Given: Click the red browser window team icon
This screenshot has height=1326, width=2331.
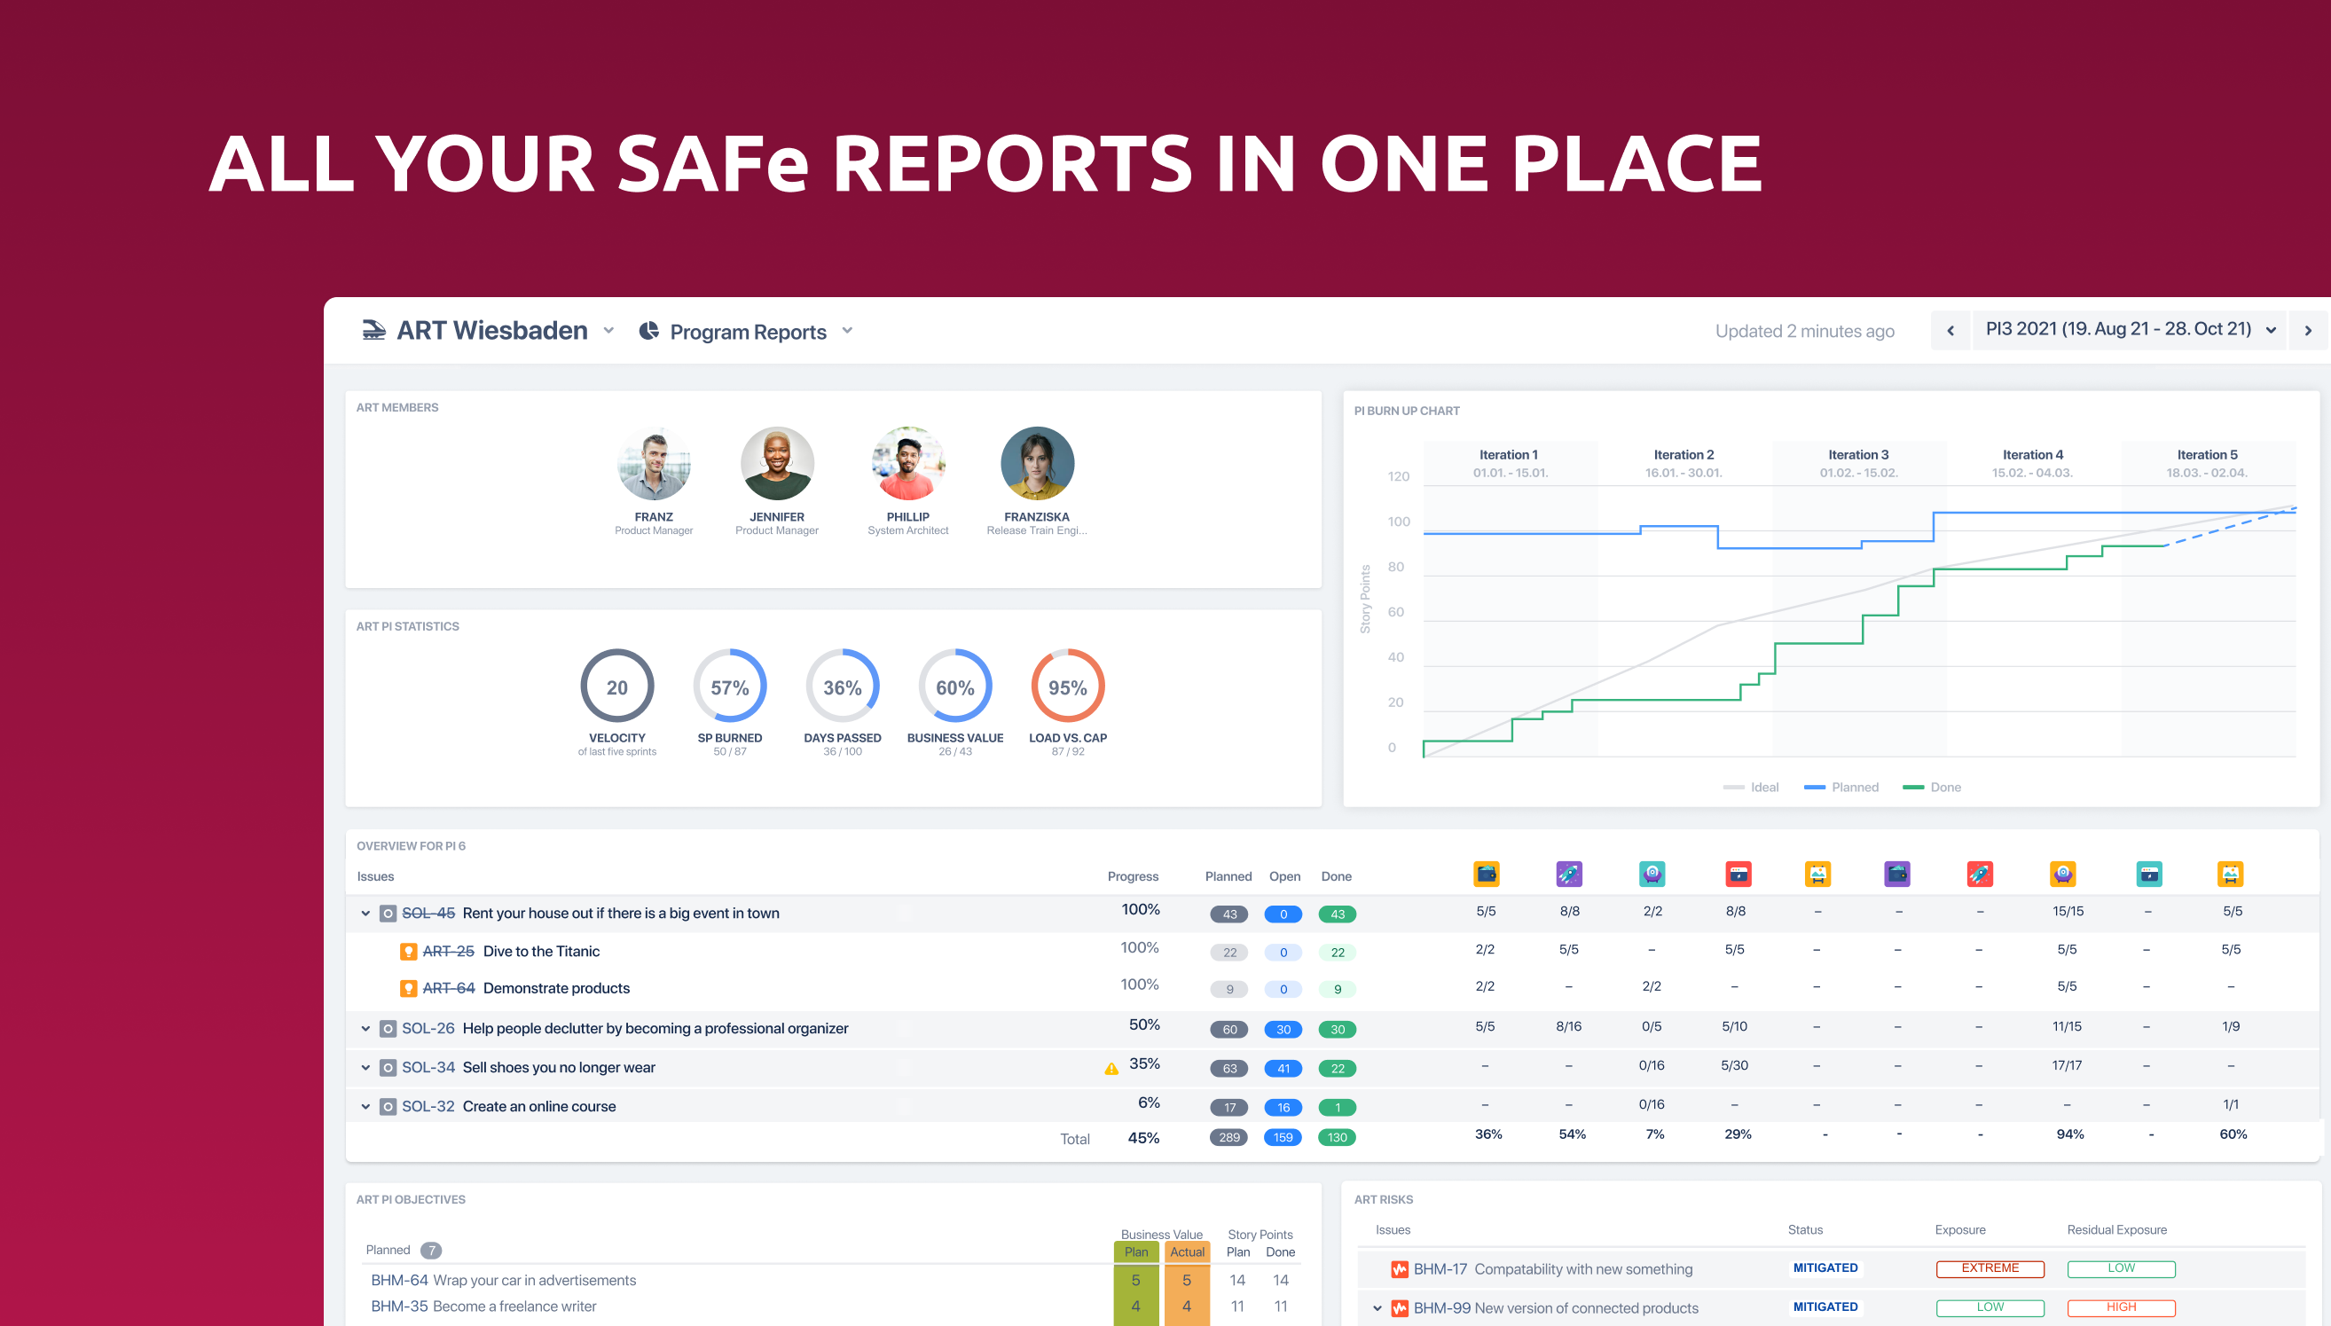Looking at the screenshot, I should 1738,875.
